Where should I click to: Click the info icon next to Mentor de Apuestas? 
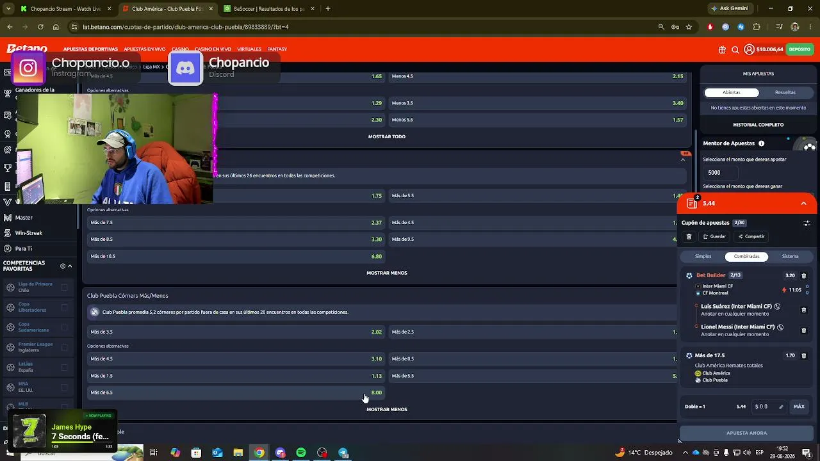761,143
